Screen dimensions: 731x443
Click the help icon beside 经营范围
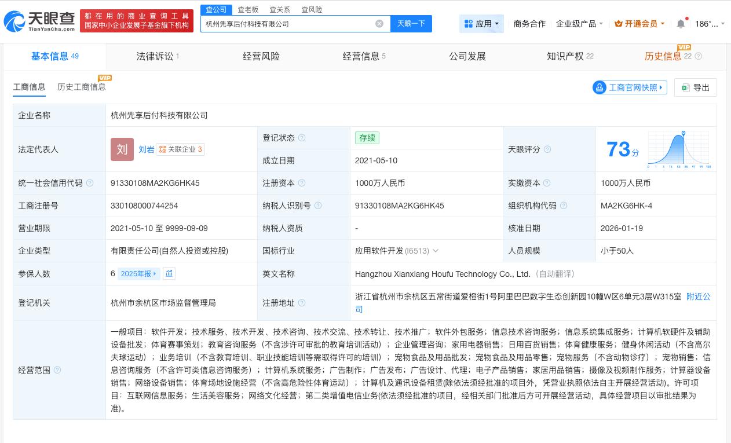pyautogui.click(x=57, y=370)
